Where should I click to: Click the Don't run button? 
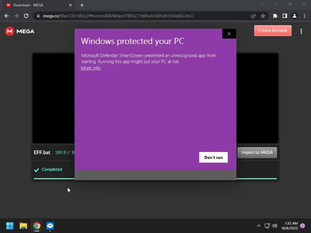pos(214,157)
